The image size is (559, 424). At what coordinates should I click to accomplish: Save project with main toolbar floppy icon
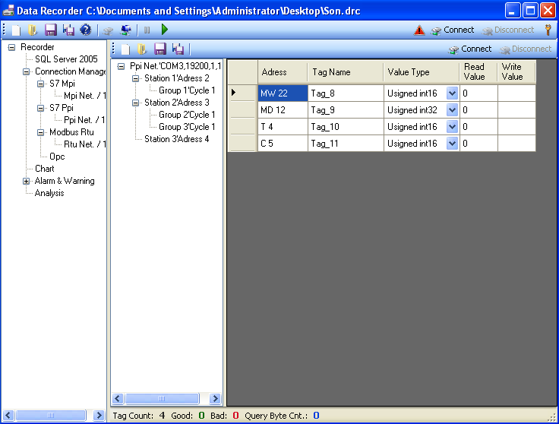(x=51, y=30)
